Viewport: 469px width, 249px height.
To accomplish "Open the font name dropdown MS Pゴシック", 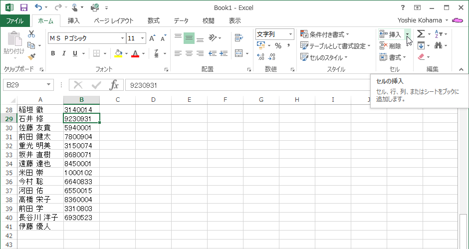I will point(122,38).
